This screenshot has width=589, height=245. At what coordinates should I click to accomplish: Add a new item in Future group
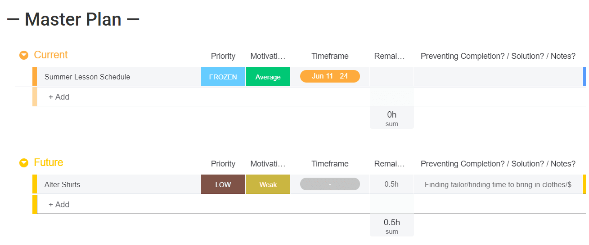point(59,204)
